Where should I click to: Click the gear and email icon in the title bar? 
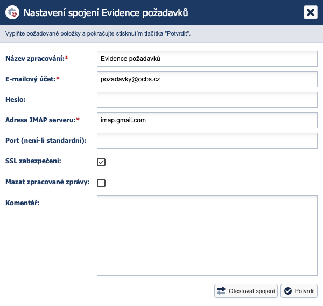tap(12, 12)
